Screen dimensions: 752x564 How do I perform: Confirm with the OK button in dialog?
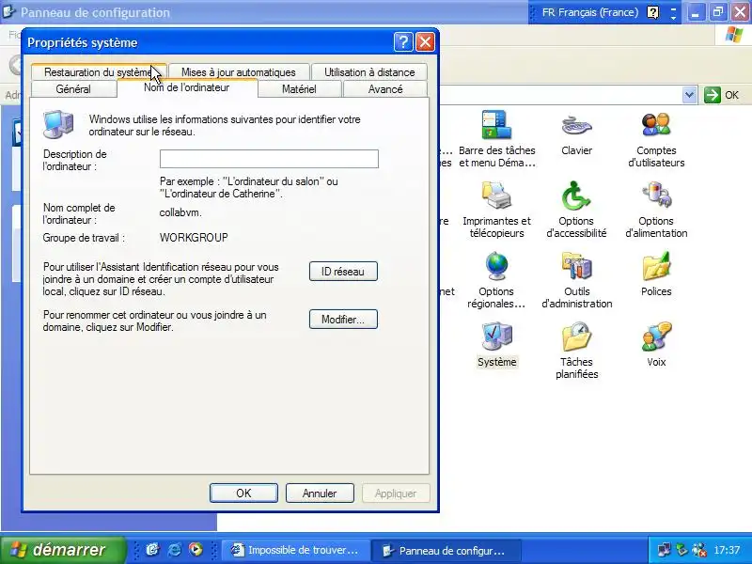243,493
